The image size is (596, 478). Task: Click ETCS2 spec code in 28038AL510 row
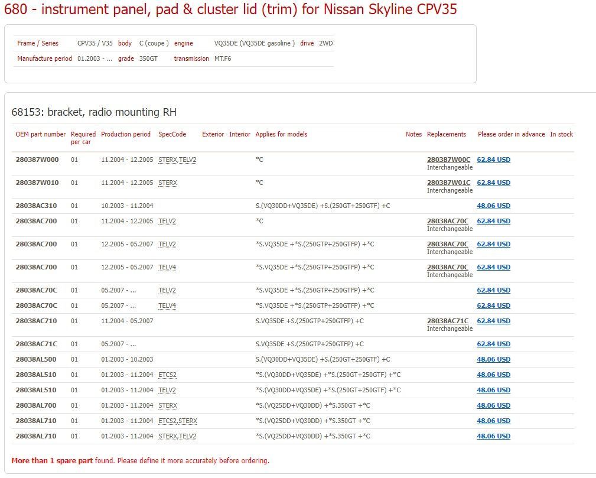click(x=167, y=375)
